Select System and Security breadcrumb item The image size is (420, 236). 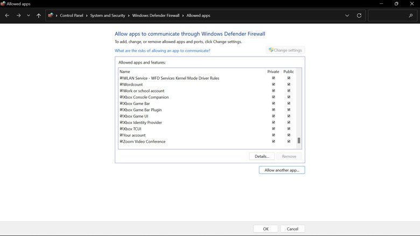point(110,16)
